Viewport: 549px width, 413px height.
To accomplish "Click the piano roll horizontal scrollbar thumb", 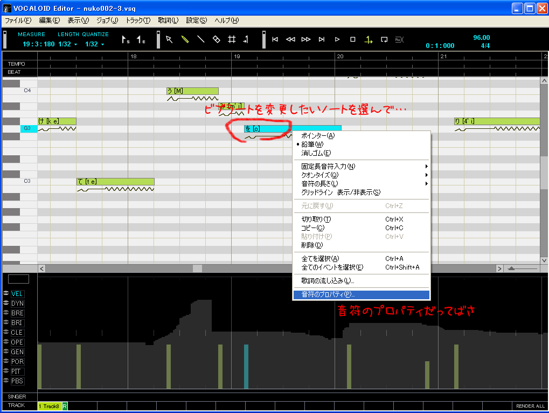I will pos(198,269).
